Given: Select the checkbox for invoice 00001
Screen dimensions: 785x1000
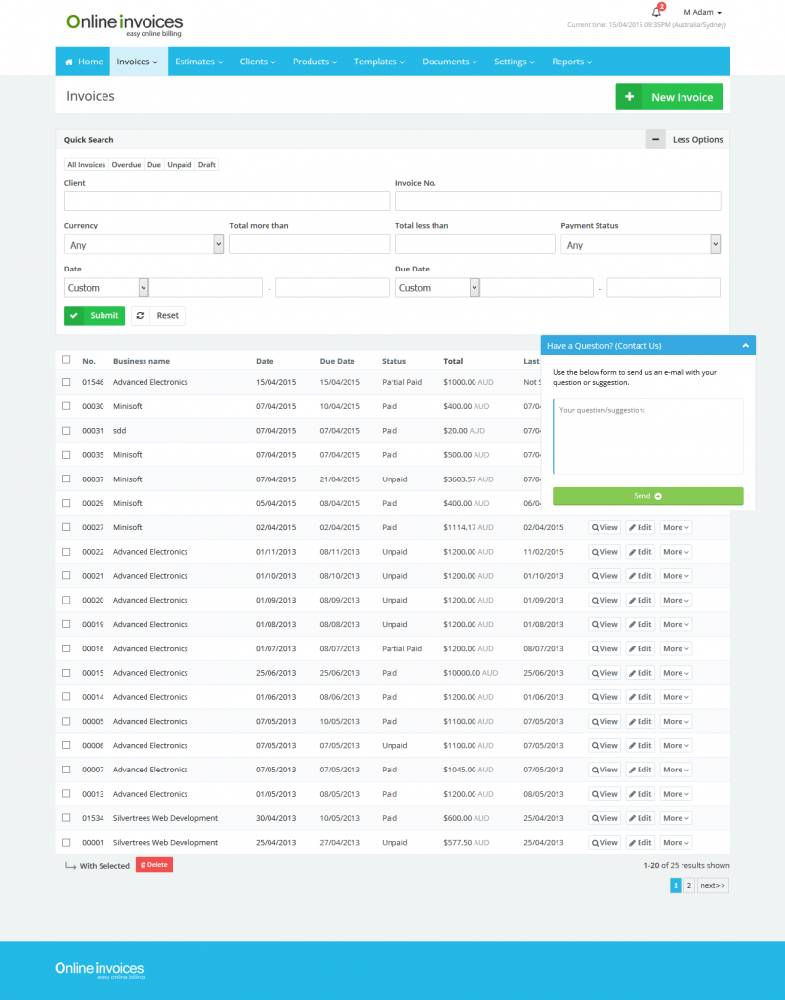Looking at the screenshot, I should point(66,842).
